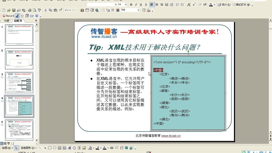
Task: Click the Record button
Action: pos(8,16)
